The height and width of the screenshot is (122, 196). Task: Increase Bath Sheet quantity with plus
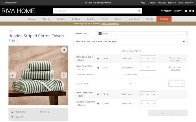pos(154,94)
